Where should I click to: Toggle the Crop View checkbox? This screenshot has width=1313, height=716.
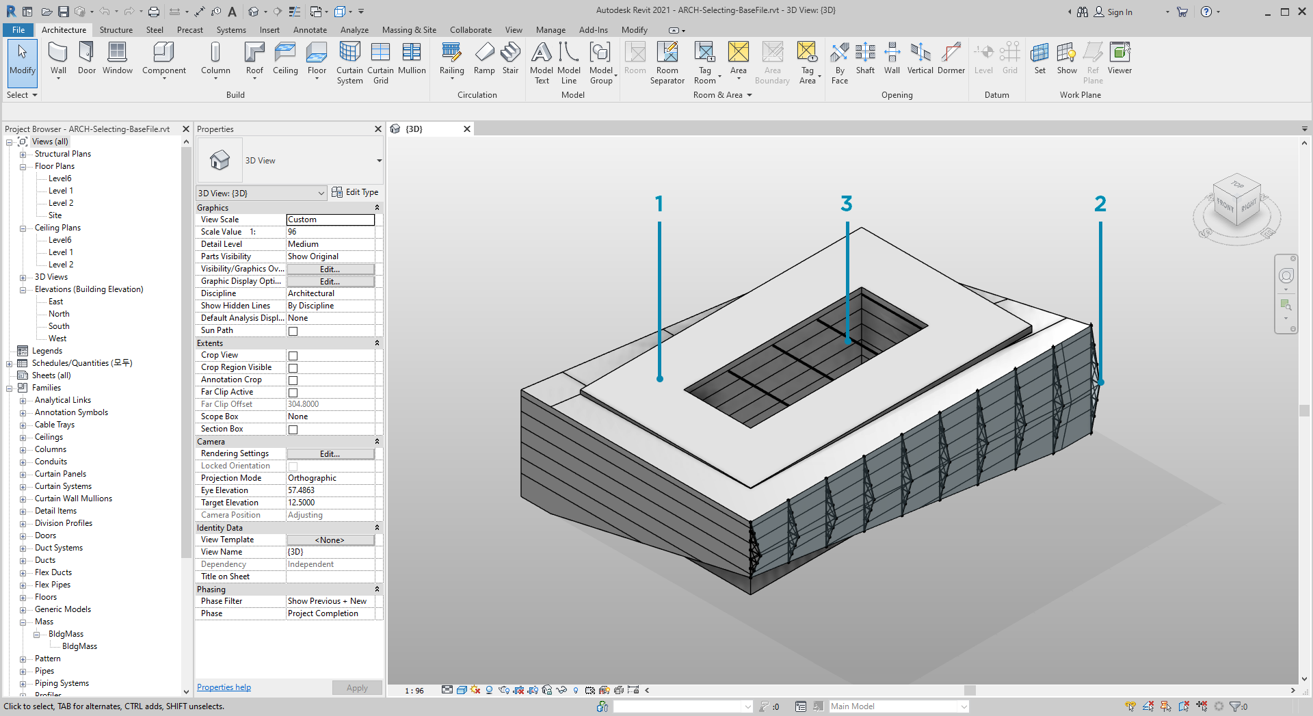click(x=293, y=356)
